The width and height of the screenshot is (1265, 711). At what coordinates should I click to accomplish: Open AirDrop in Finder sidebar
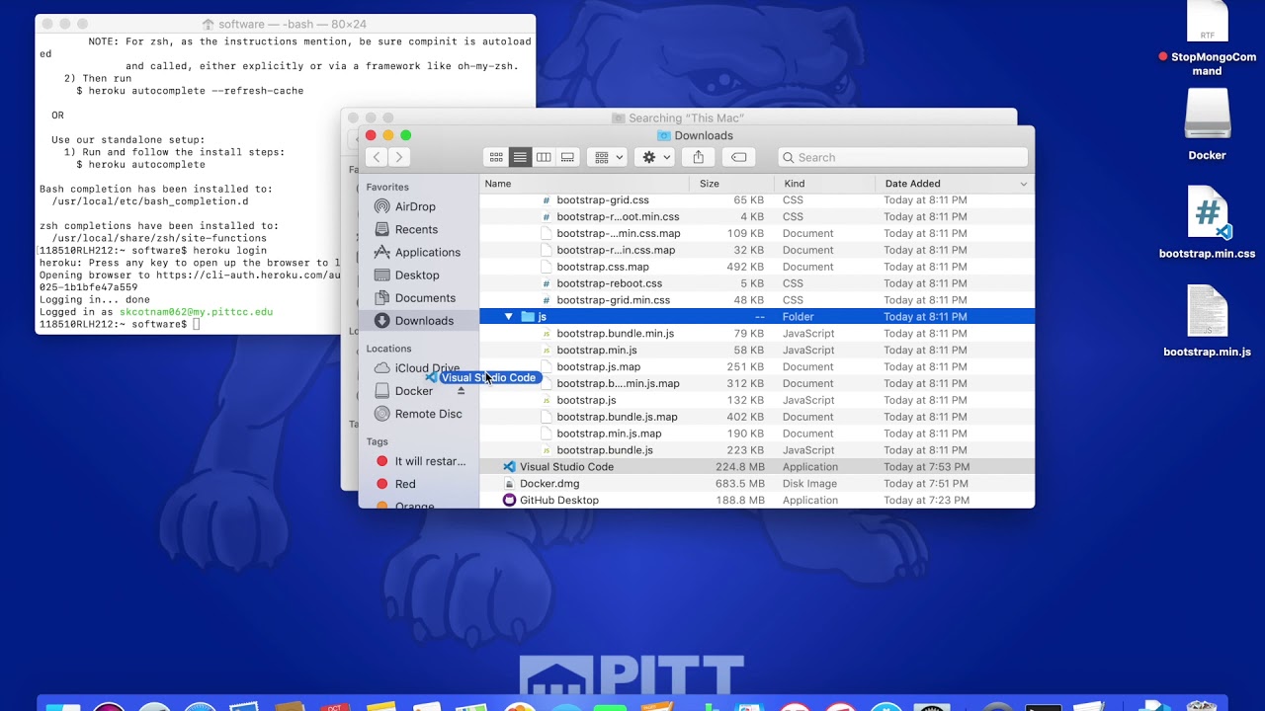pos(415,206)
